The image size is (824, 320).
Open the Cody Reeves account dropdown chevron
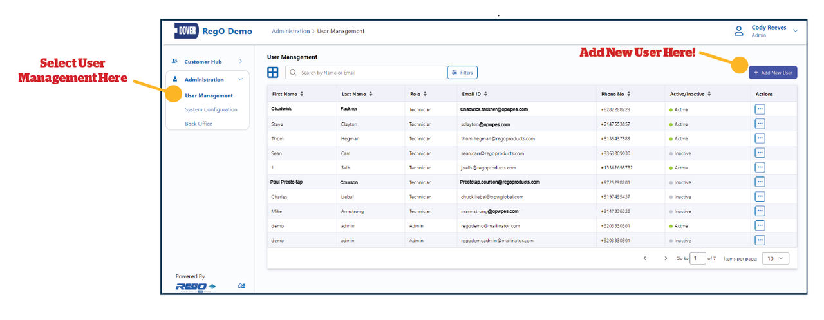796,31
